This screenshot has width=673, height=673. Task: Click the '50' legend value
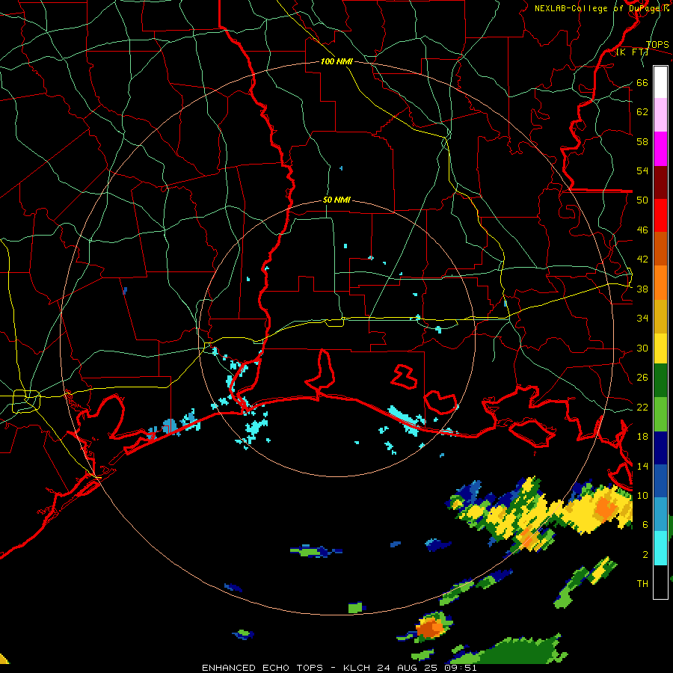[x=642, y=200]
